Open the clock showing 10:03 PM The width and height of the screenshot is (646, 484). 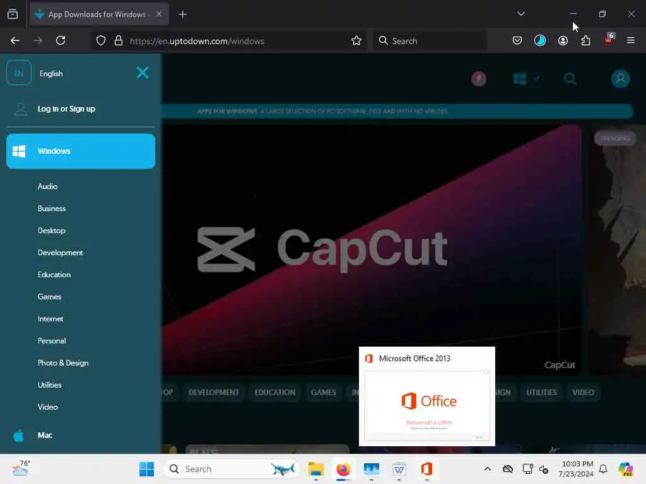coord(576,469)
